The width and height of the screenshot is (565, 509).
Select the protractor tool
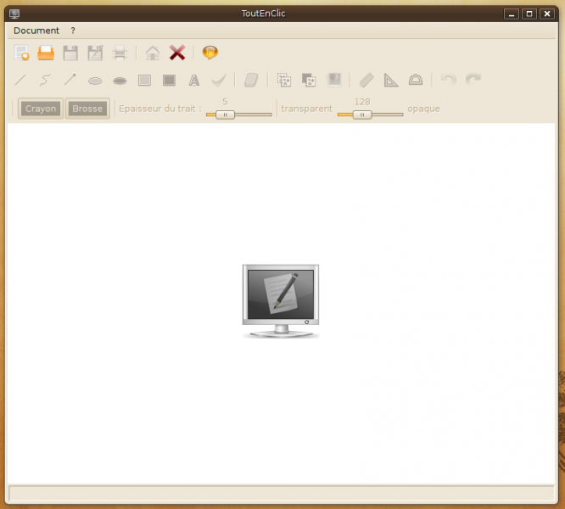(x=416, y=80)
